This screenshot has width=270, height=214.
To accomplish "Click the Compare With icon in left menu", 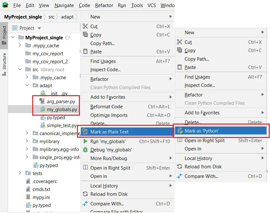I will pyautogui.click(x=85, y=203).
